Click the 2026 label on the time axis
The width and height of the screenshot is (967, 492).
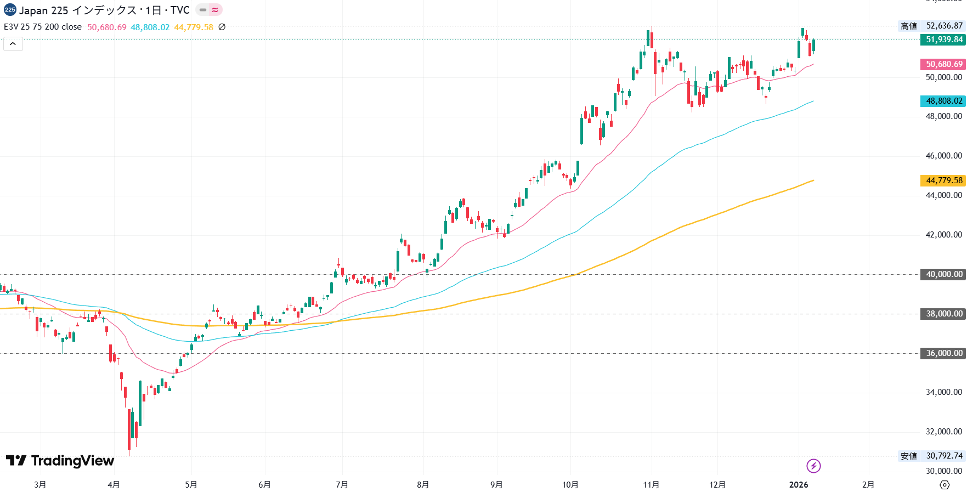(799, 485)
